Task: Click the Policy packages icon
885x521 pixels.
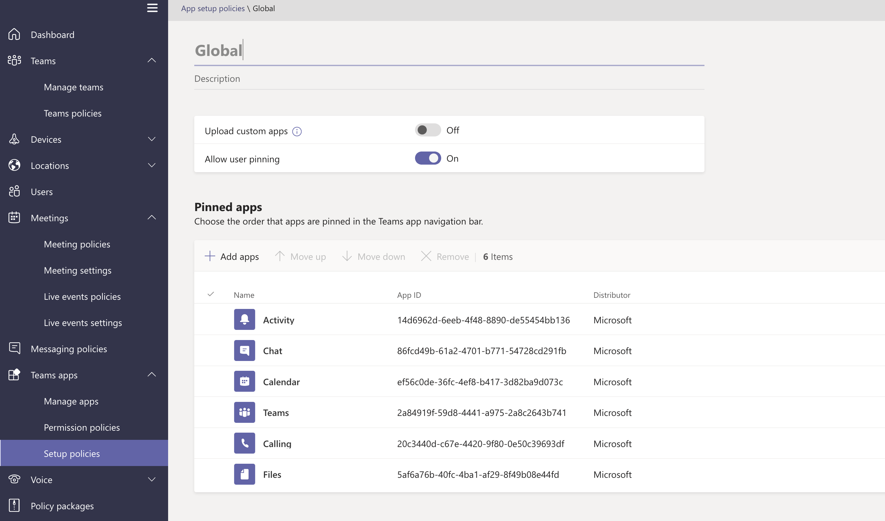Action: [x=14, y=506]
